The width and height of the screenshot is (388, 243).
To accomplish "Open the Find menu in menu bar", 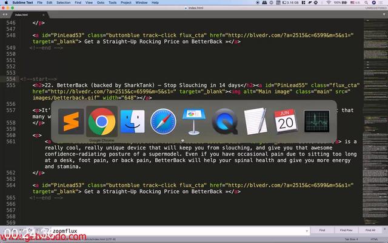I will (78, 2).
